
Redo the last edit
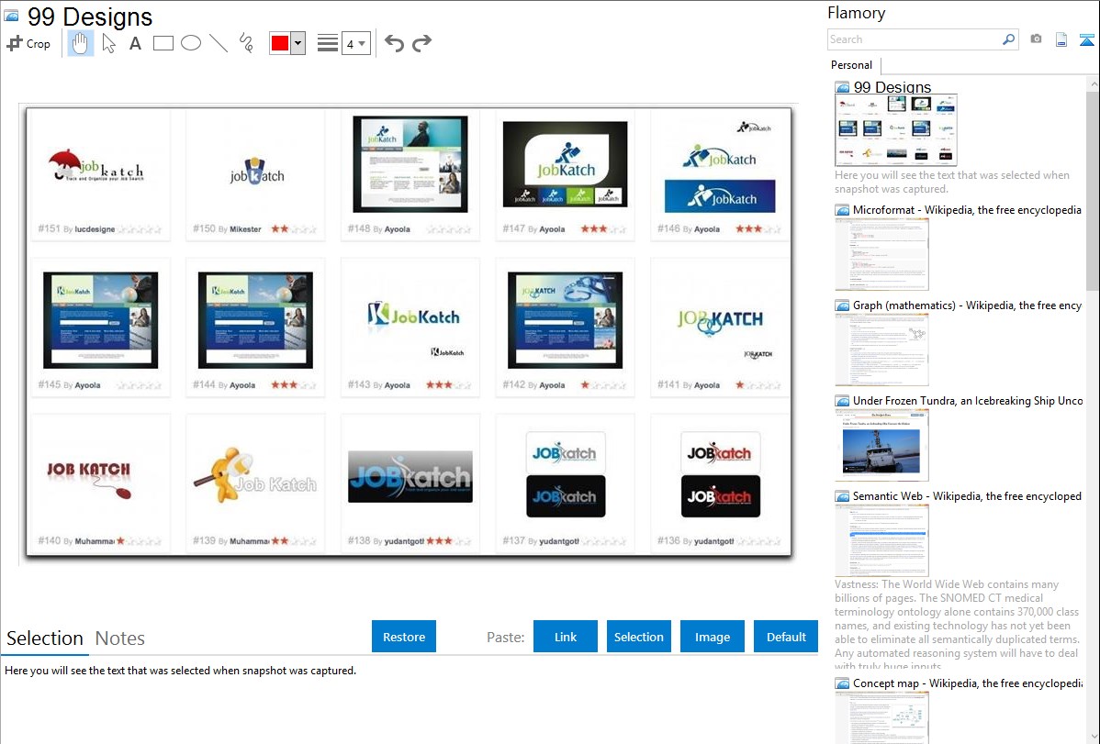point(421,43)
